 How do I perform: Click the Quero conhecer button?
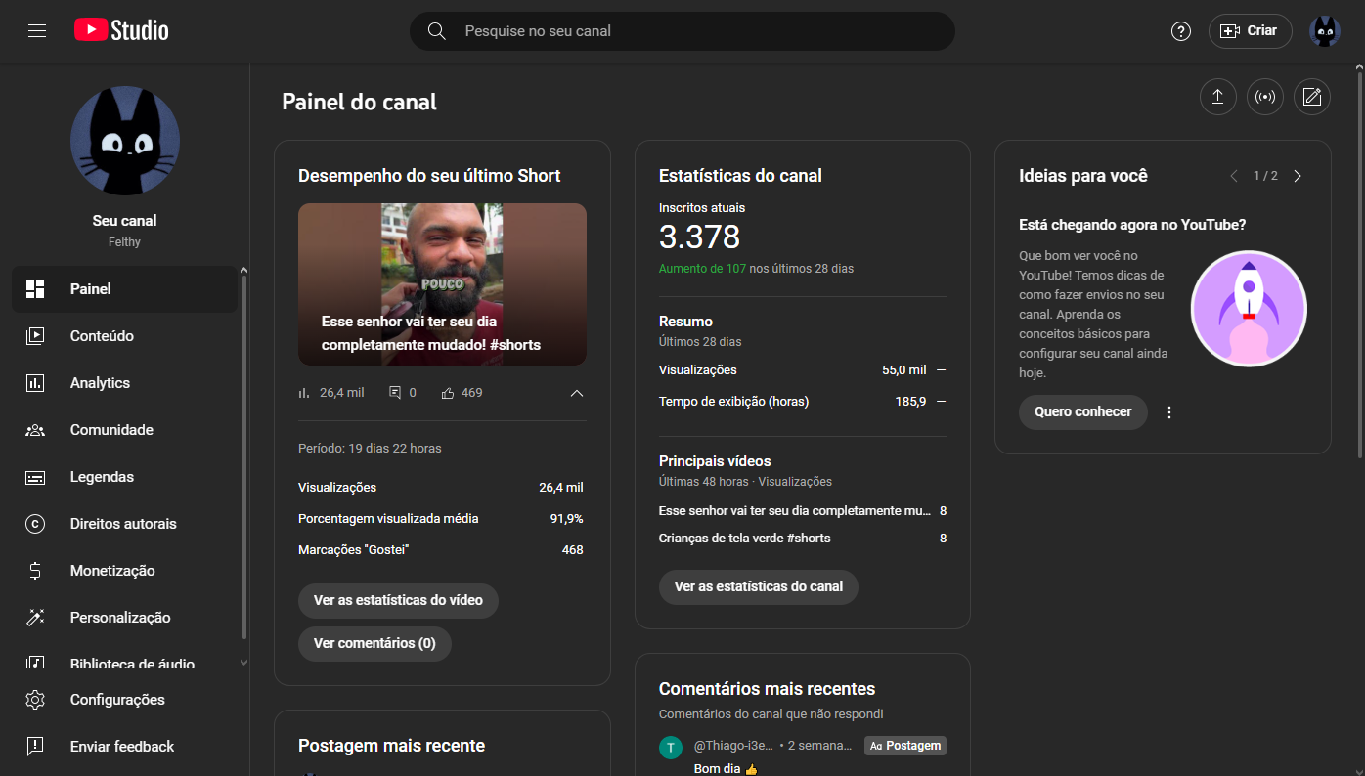click(x=1083, y=412)
